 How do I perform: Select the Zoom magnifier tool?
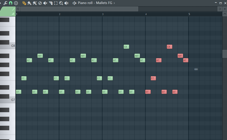point(61,3)
